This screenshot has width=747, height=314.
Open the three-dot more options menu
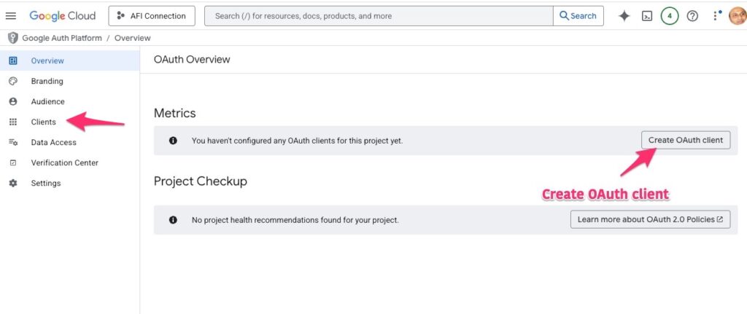click(x=716, y=16)
